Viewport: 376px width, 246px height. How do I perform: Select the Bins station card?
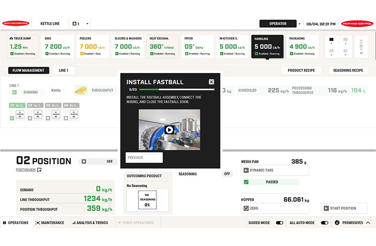(x=58, y=46)
